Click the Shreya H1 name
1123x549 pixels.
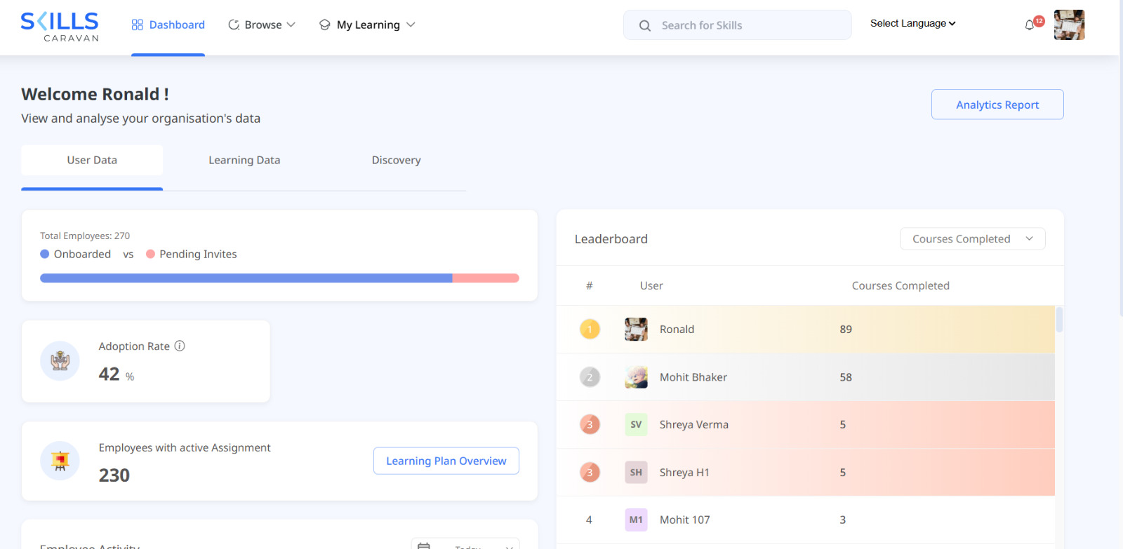coord(684,473)
